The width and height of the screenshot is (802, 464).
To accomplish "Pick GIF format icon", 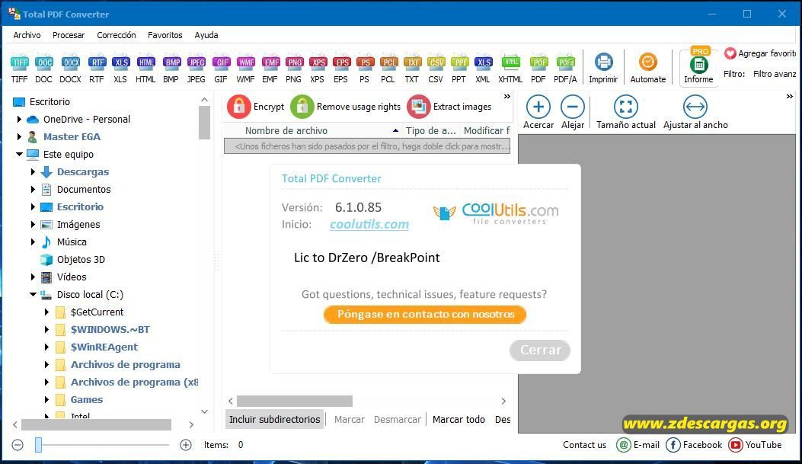I will pos(221,68).
